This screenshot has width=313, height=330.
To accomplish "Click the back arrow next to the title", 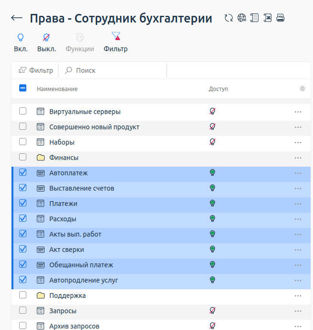I will pyautogui.click(x=17, y=18).
